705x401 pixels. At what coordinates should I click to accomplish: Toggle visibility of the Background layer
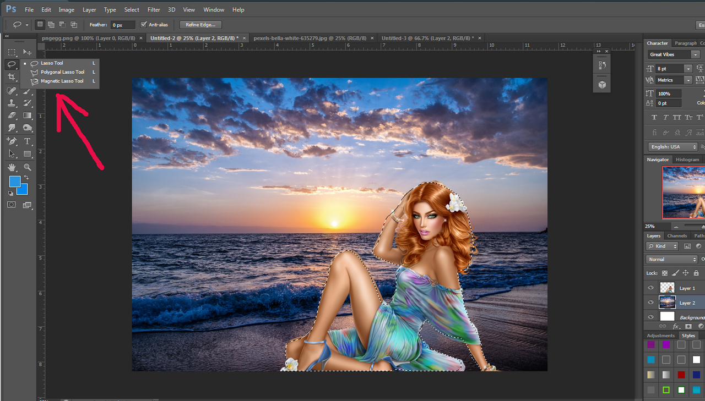click(x=650, y=317)
